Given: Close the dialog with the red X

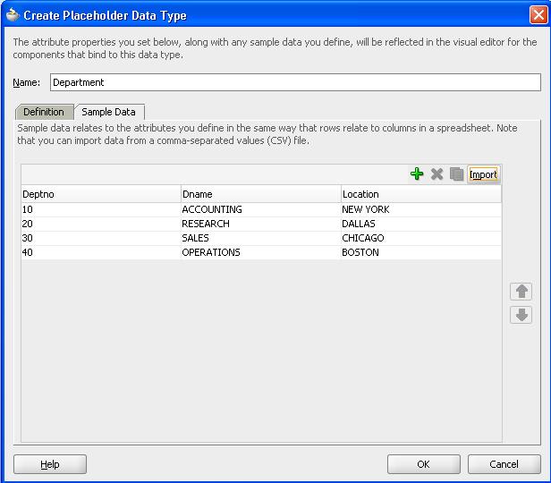Looking at the screenshot, I should coord(537,15).
